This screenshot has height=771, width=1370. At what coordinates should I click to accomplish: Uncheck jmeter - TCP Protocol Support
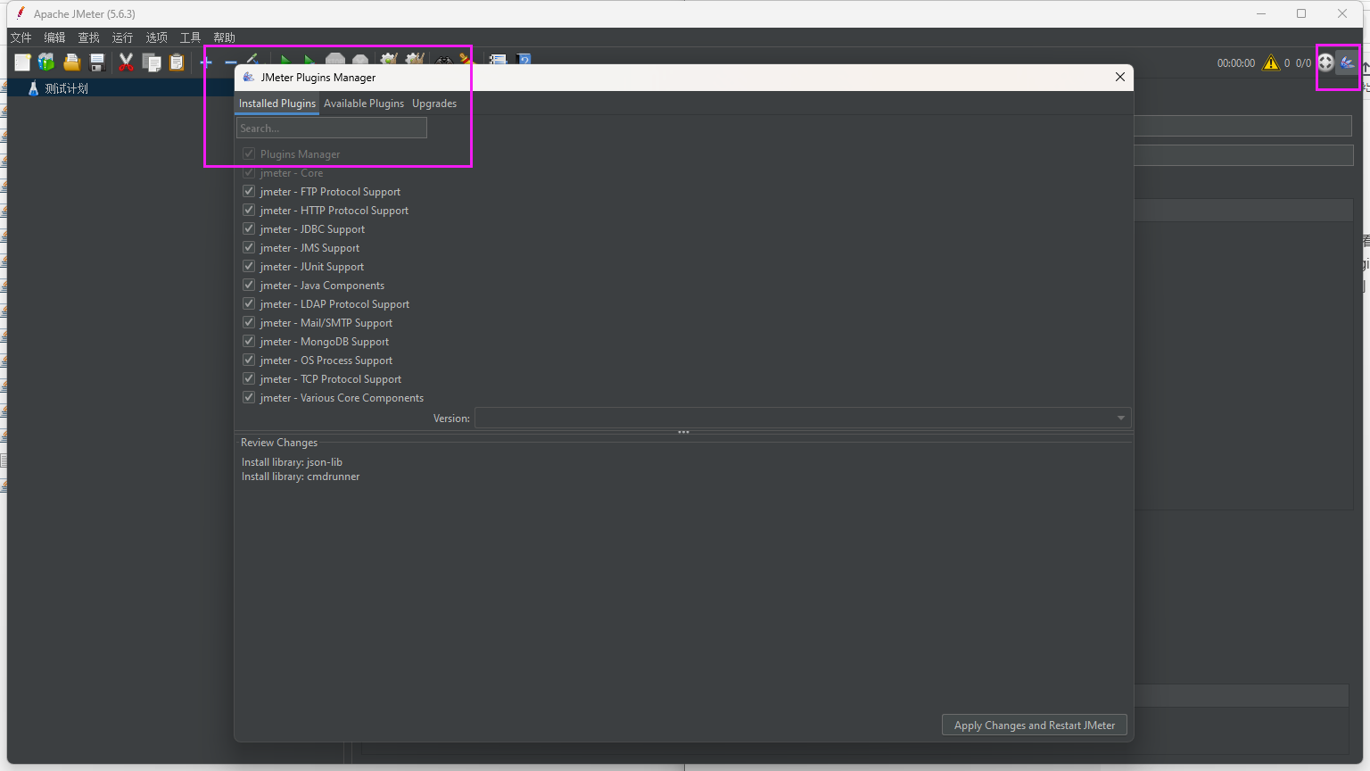(x=249, y=378)
